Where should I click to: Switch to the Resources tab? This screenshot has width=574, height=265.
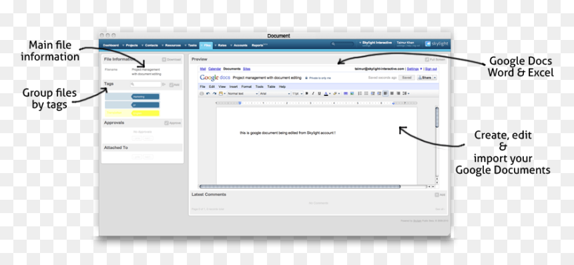173,45
